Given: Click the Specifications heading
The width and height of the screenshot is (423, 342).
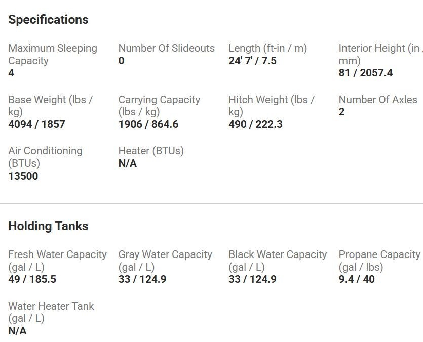Looking at the screenshot, I should [x=48, y=20].
